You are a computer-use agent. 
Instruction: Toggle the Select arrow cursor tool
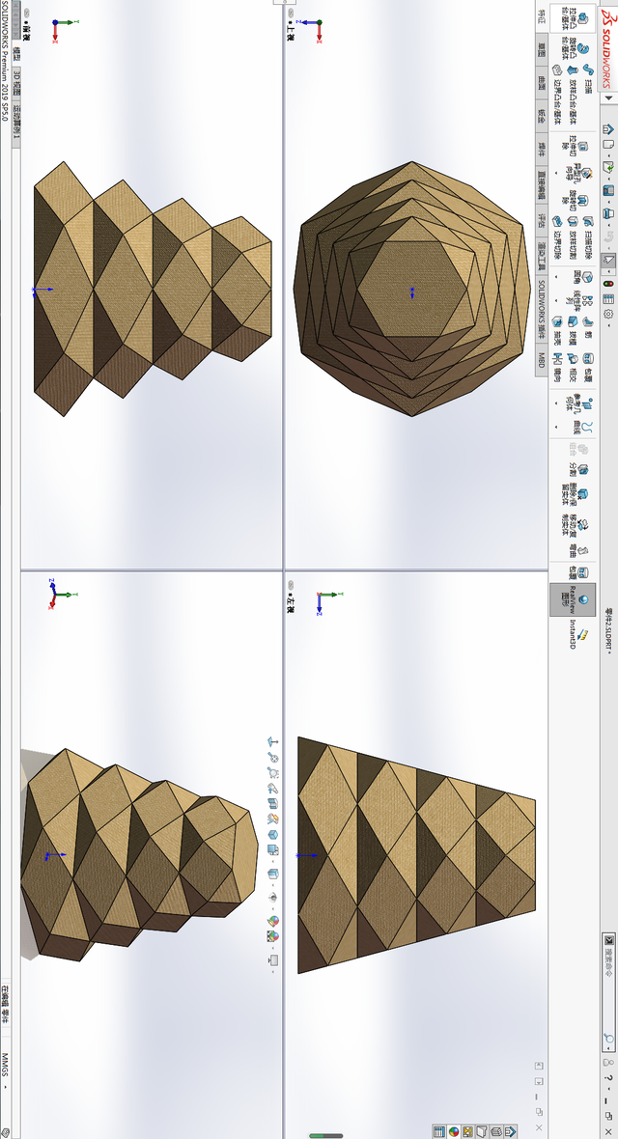(x=607, y=260)
